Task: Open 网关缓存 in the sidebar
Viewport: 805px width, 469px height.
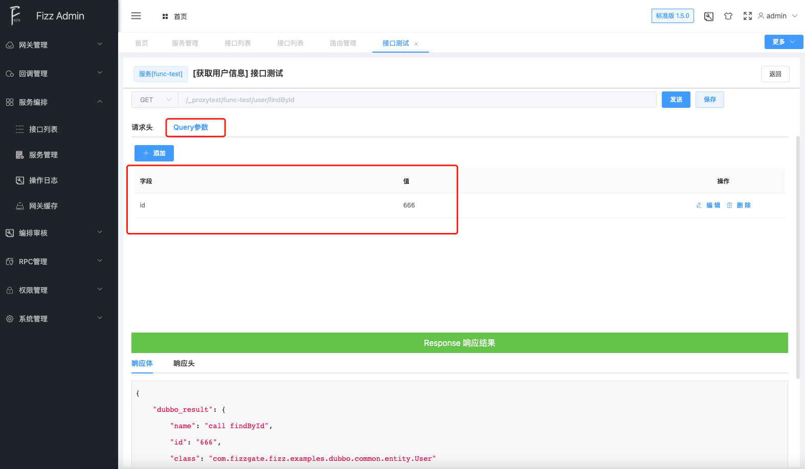Action: (43, 206)
